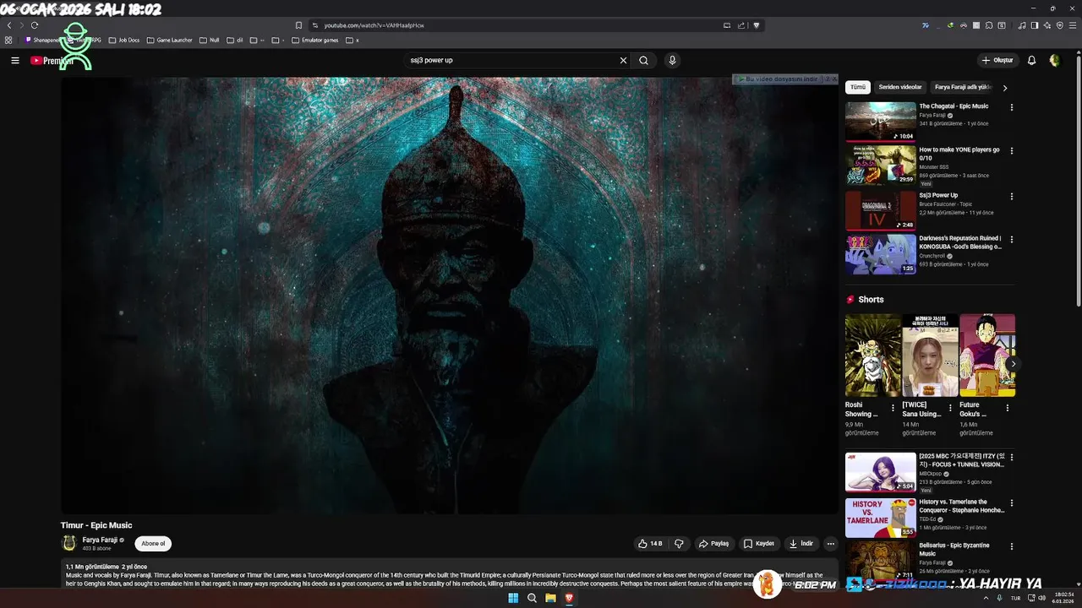The height and width of the screenshot is (608, 1082).
Task: Open Farya Faraji channel link
Action: coord(100,540)
